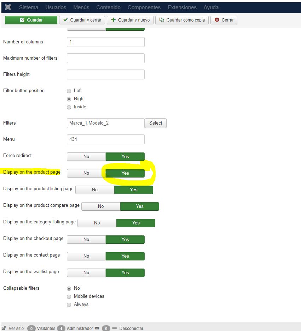Set Display on the checkout page to Yes

tap(125, 240)
